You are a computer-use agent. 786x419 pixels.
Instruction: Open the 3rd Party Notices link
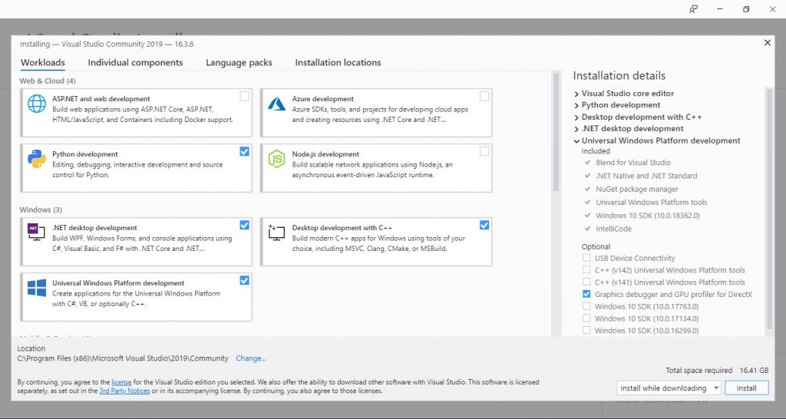coord(124,391)
